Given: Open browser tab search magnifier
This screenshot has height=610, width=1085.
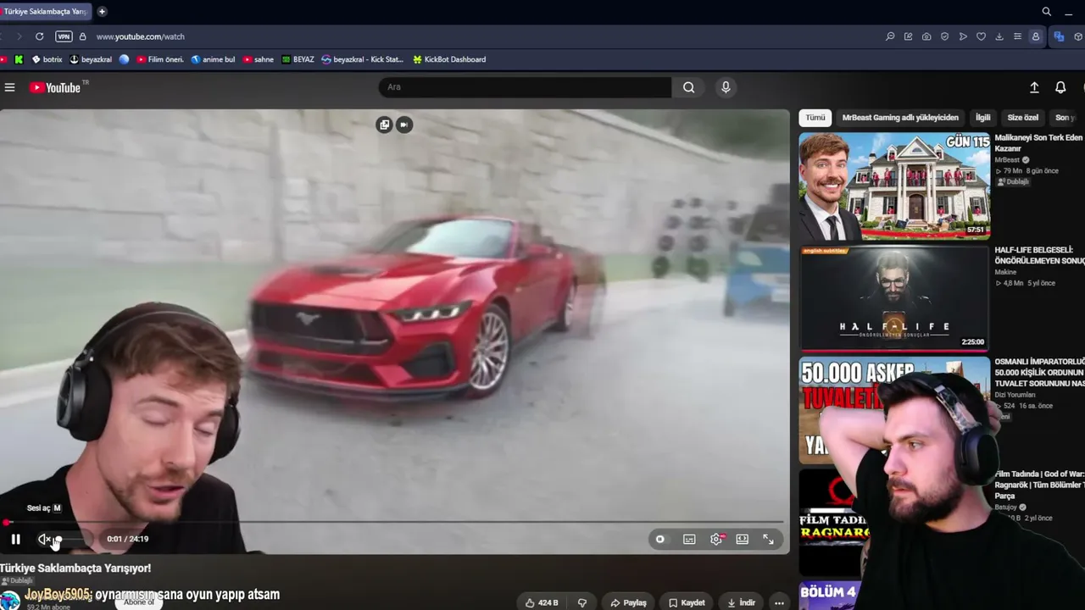Looking at the screenshot, I should click(1047, 12).
